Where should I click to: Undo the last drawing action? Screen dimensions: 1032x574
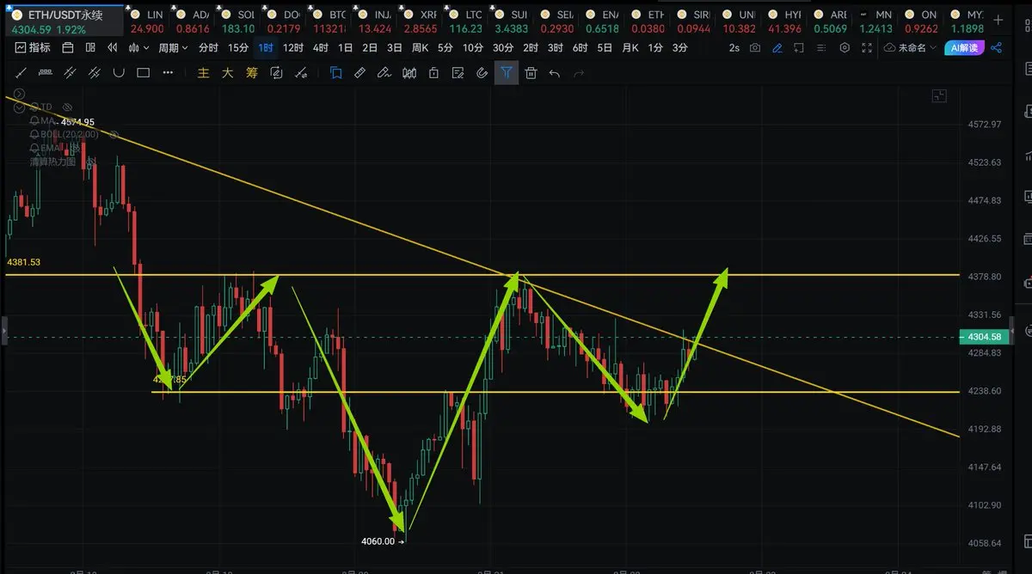click(x=555, y=74)
